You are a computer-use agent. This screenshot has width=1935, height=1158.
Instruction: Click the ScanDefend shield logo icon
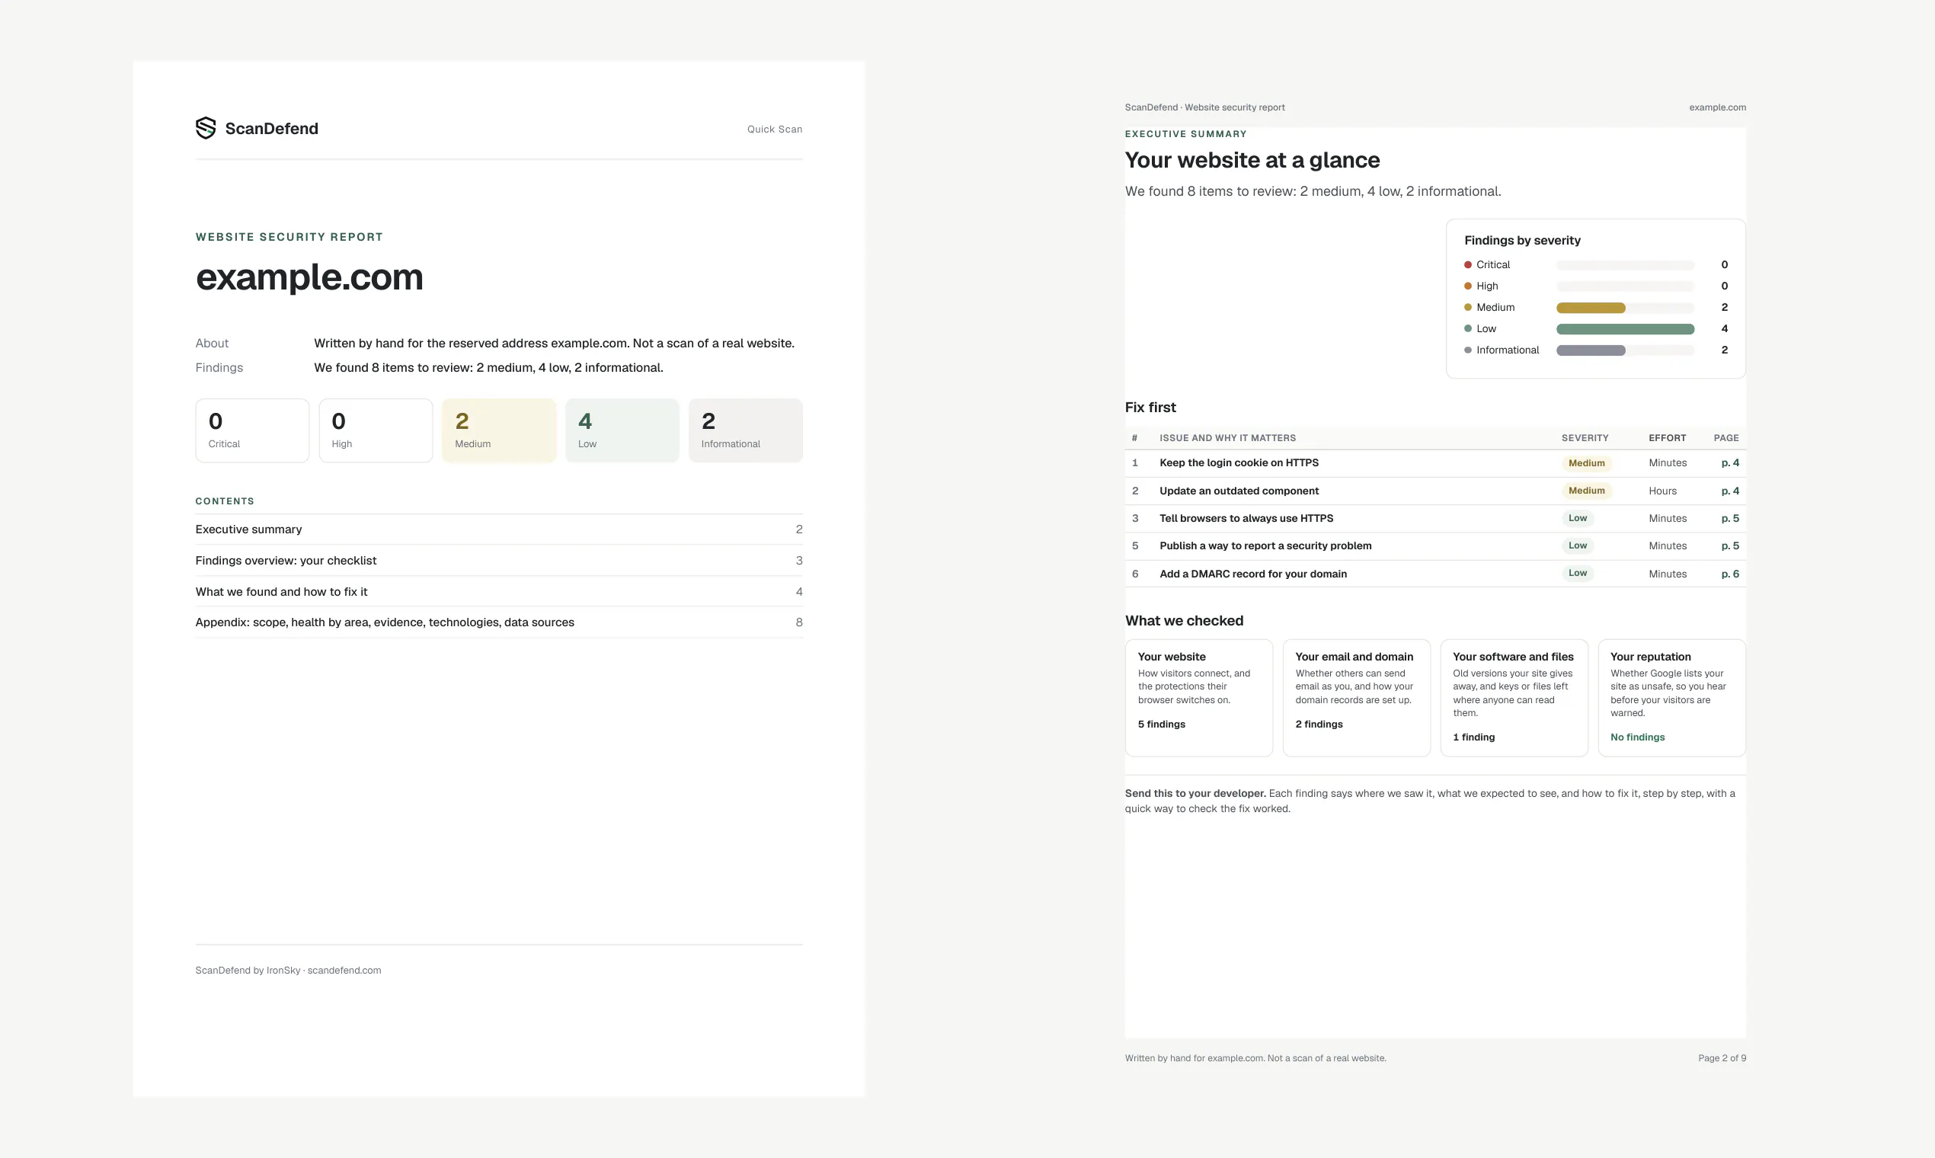[x=205, y=128]
